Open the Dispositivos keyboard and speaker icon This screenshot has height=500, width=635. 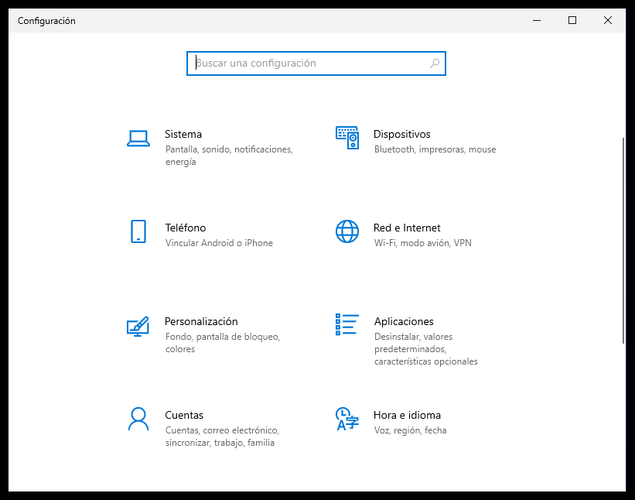point(347,138)
